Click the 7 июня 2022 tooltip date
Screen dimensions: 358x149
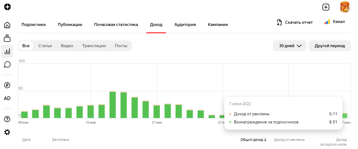click(x=240, y=104)
